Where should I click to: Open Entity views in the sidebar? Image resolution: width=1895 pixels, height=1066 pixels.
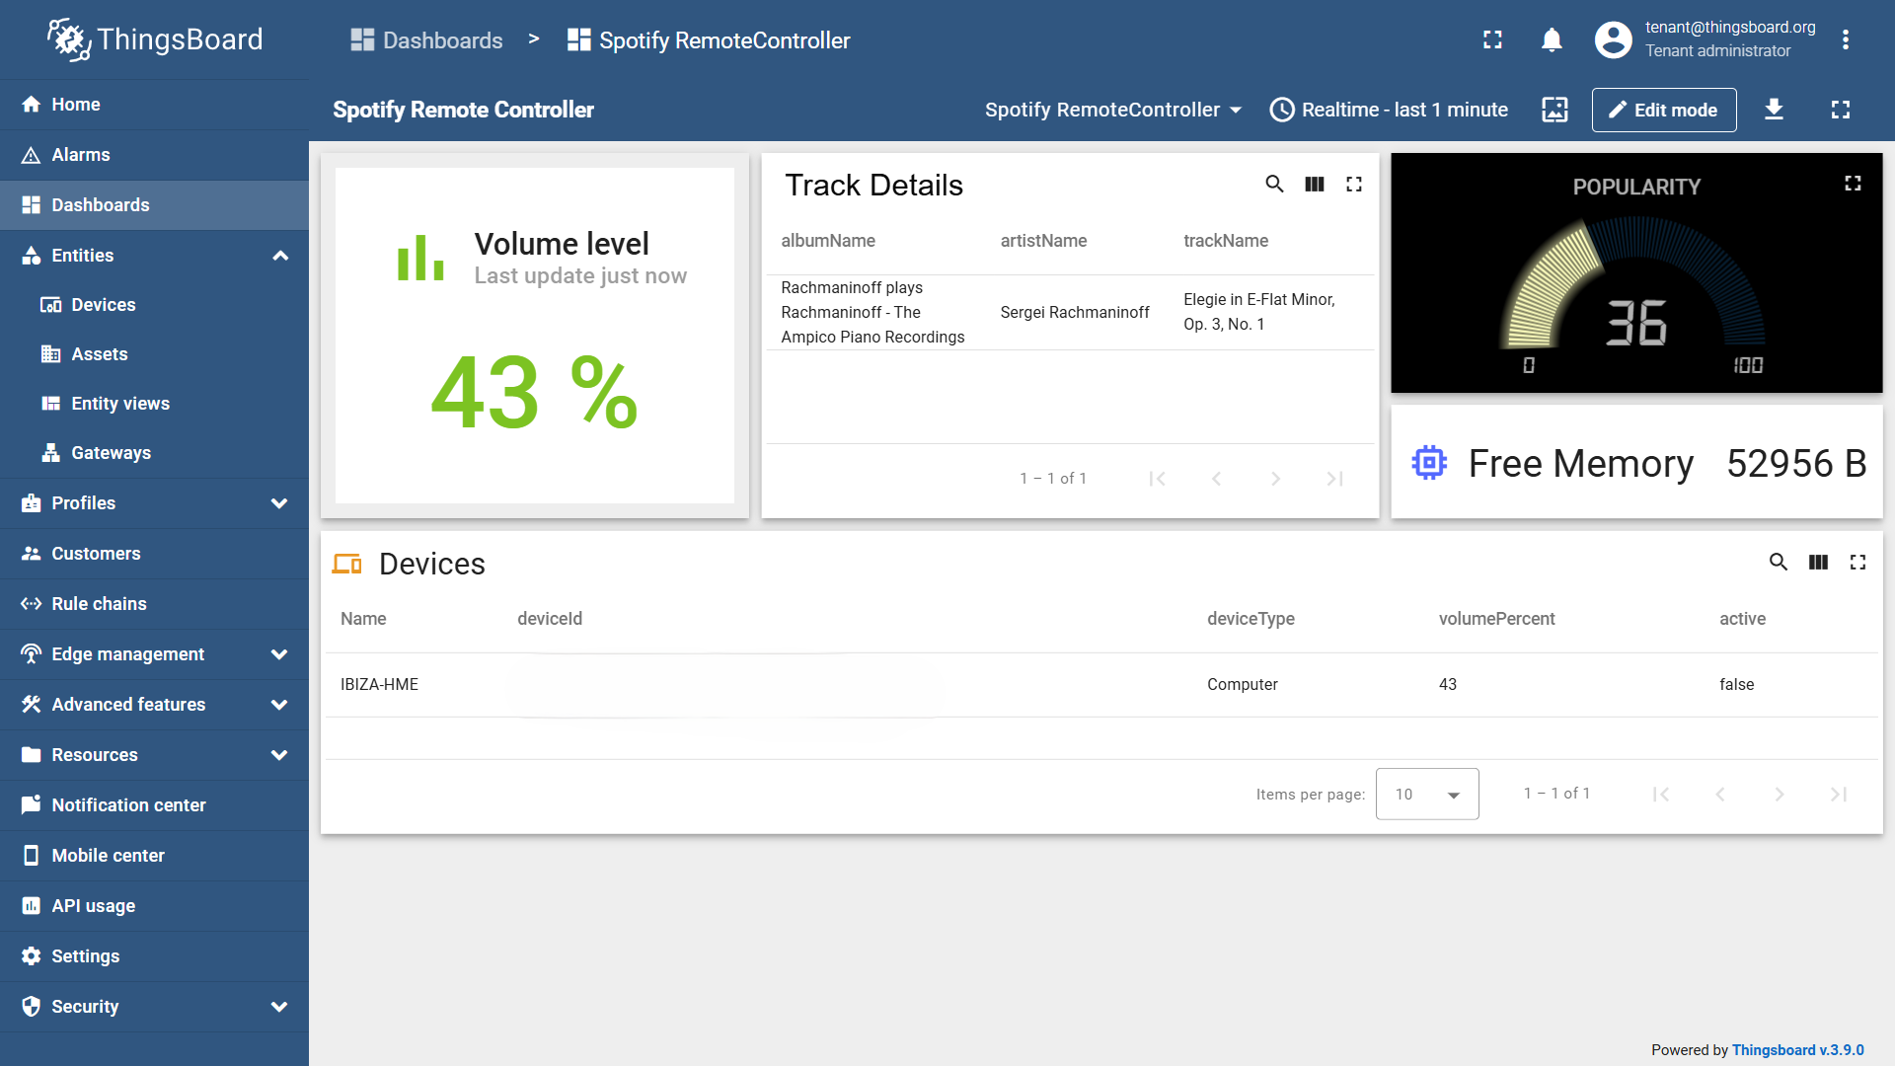pyautogui.click(x=154, y=404)
